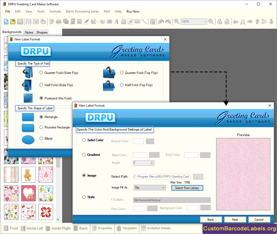Open the File menu
This screenshot has height=234, width=277.
[x=8, y=11]
